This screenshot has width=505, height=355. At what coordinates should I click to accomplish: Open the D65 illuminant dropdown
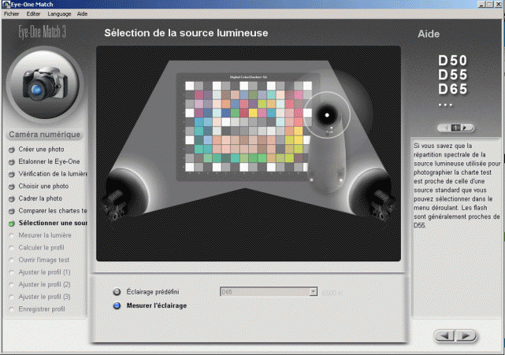point(269,292)
